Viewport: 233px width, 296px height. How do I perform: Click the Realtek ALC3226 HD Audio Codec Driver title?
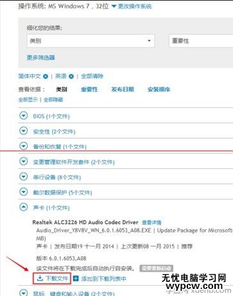point(85,222)
